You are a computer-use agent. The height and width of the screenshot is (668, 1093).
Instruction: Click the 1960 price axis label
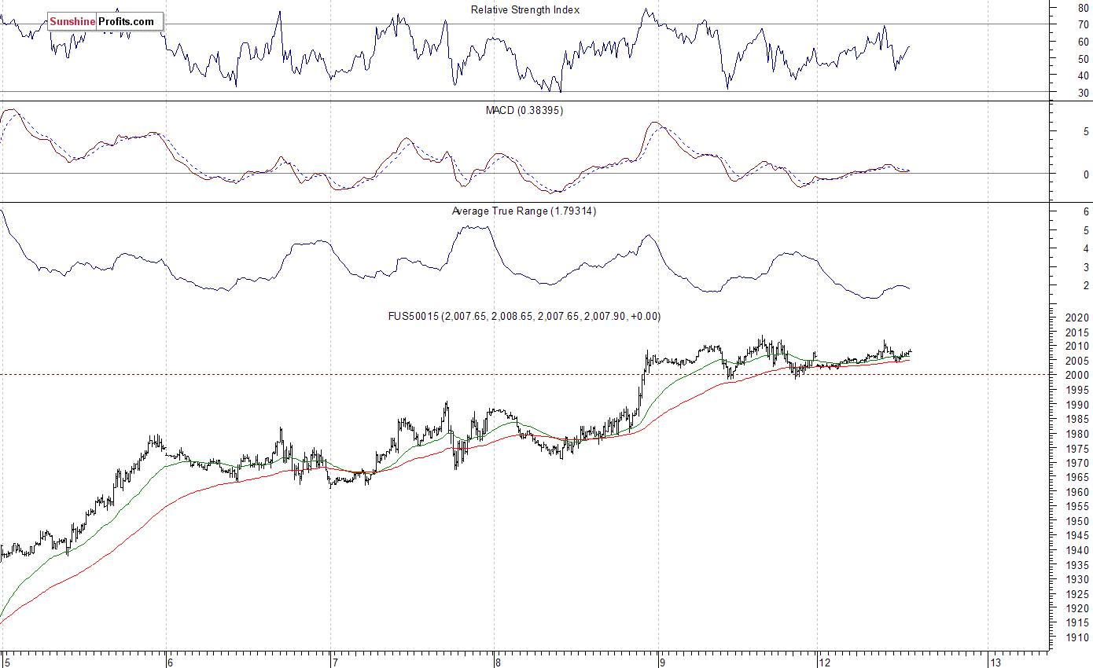1078,493
